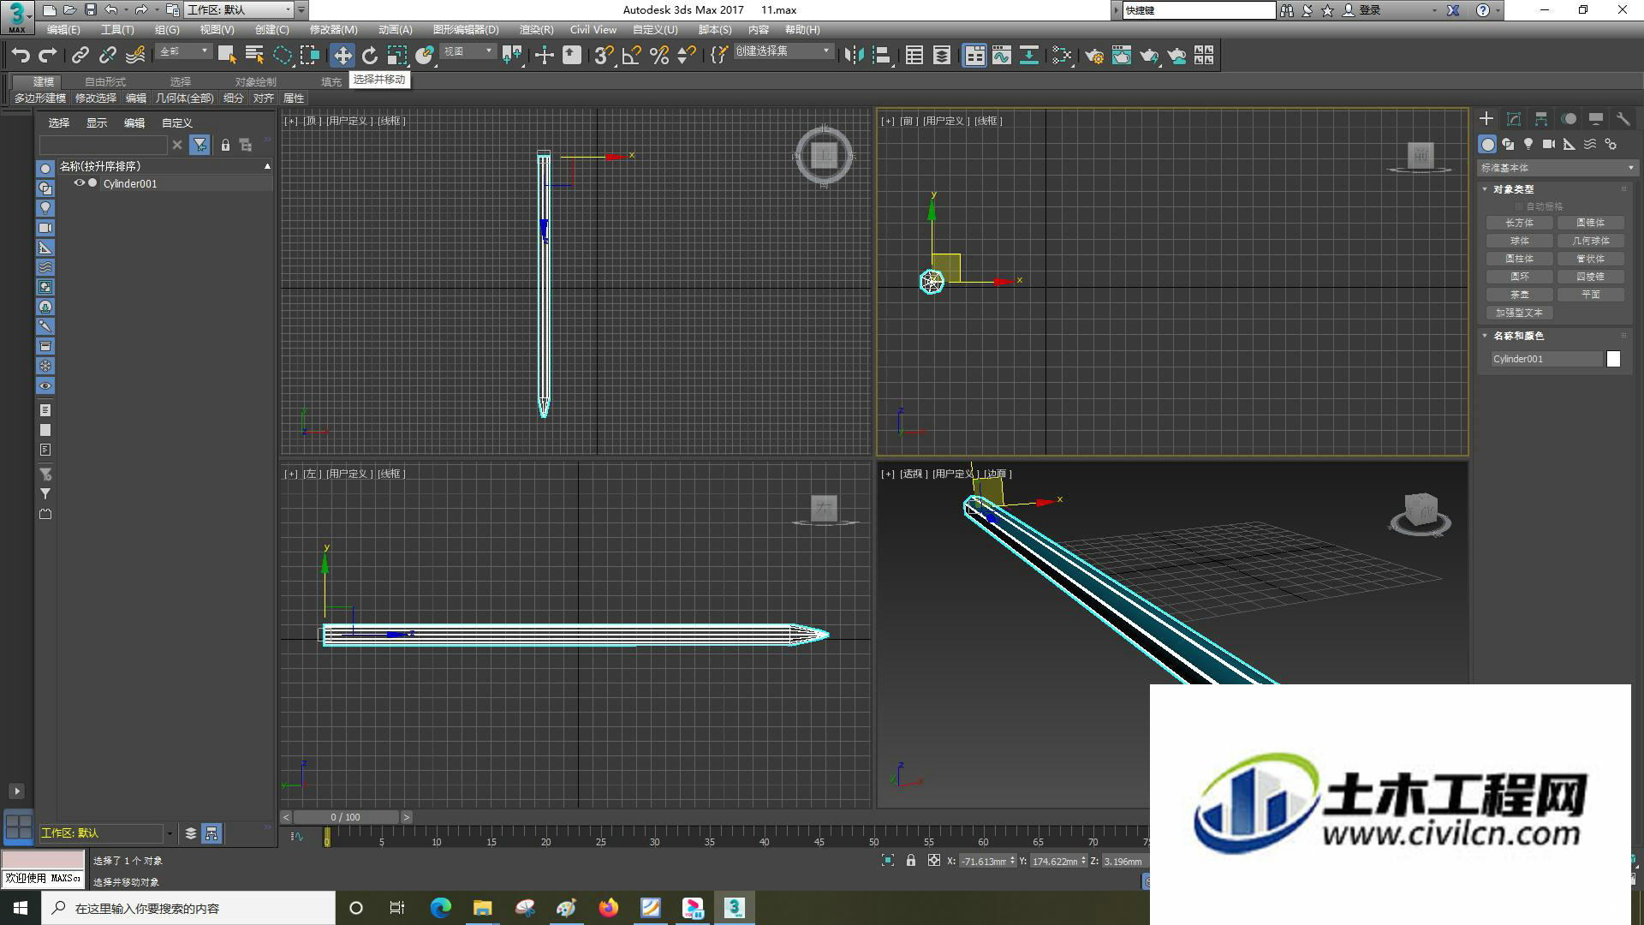Image resolution: width=1644 pixels, height=925 pixels.
Task: Click the time slider's next frame arrow
Action: (x=407, y=817)
